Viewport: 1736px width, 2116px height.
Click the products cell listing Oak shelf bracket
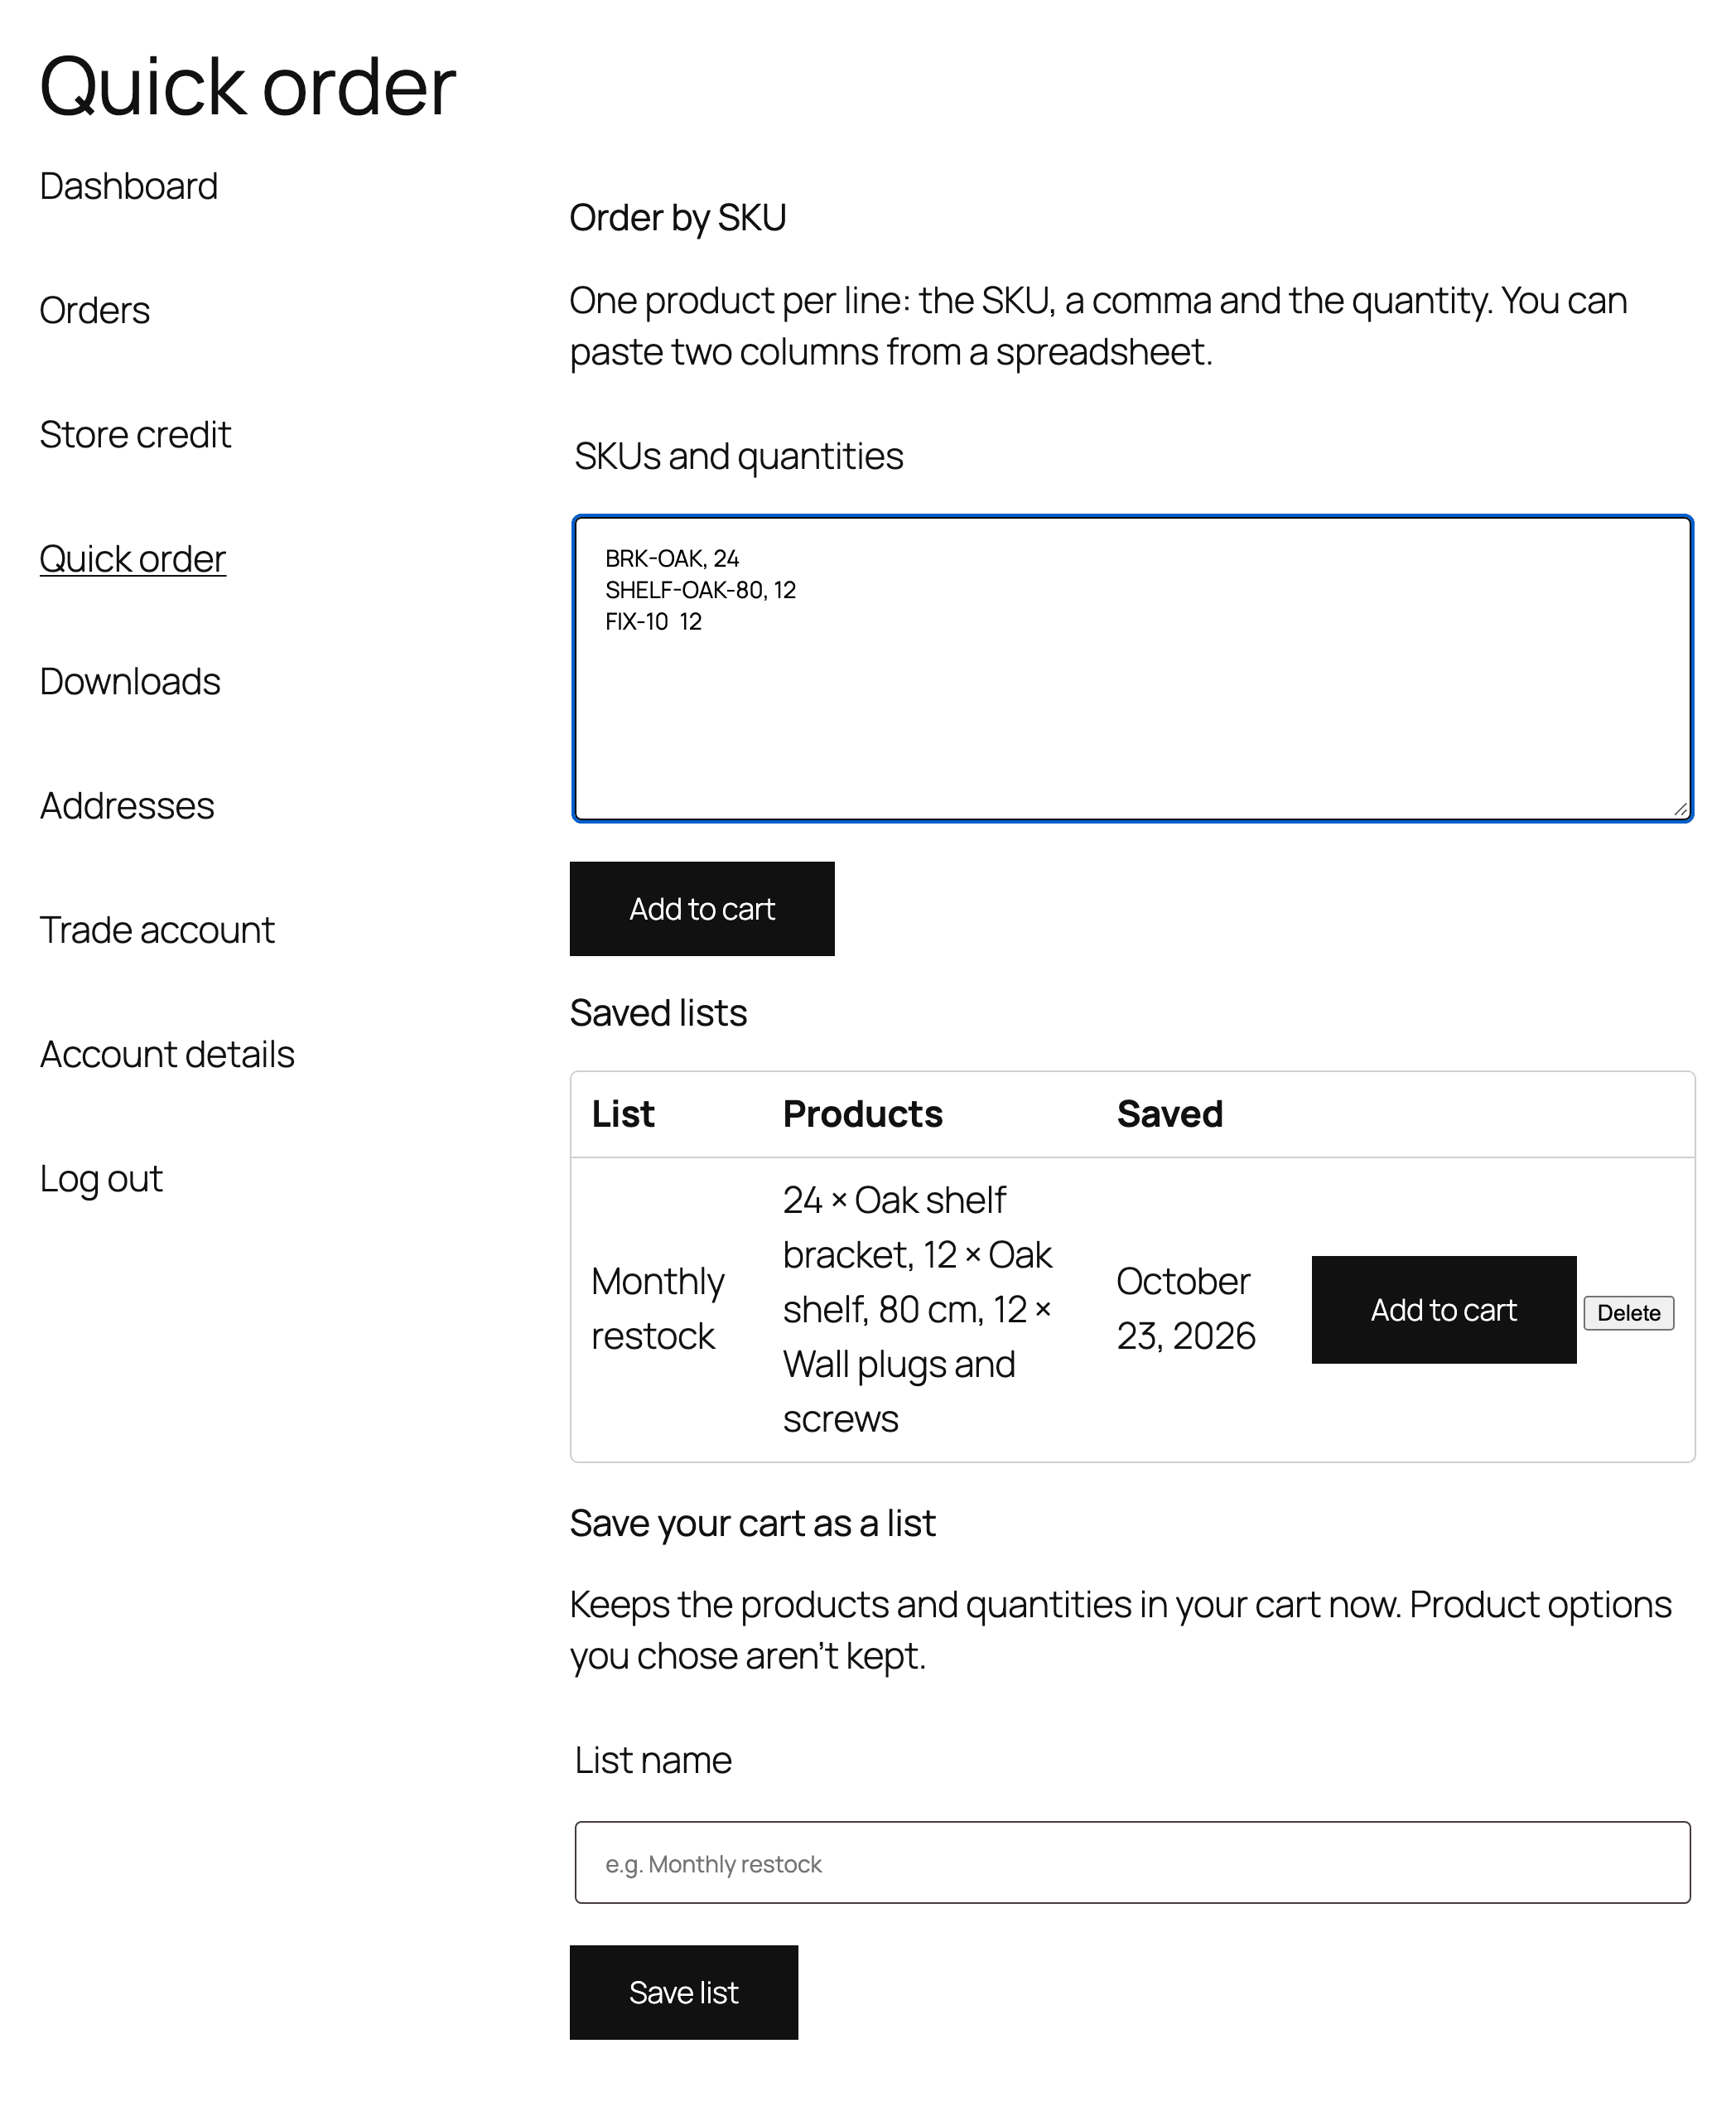[917, 1308]
